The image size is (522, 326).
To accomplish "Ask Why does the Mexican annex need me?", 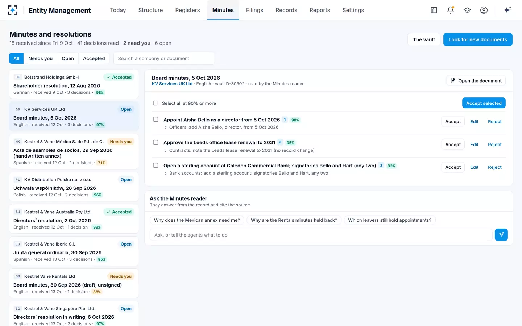I will pyautogui.click(x=197, y=220).
